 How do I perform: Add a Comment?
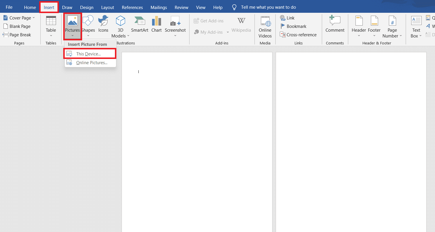tap(335, 24)
